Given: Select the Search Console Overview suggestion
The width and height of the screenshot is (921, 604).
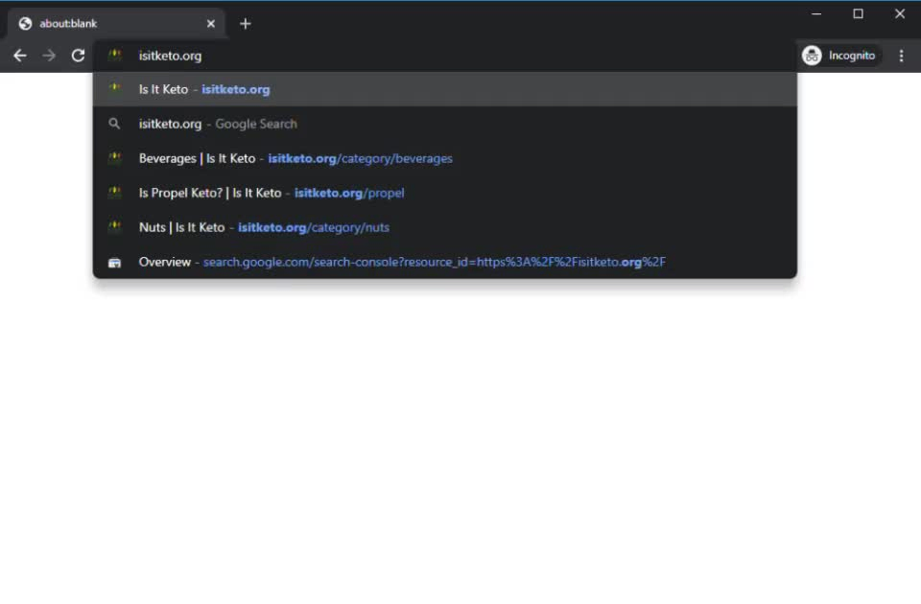Looking at the screenshot, I should click(444, 263).
